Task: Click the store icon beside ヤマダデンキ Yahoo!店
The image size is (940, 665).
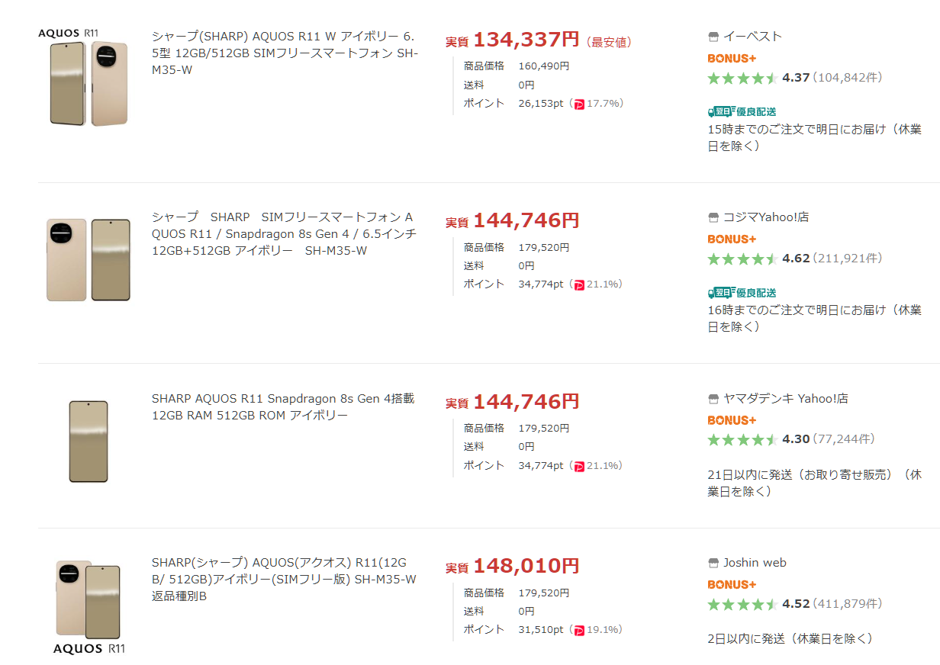Action: click(x=713, y=399)
